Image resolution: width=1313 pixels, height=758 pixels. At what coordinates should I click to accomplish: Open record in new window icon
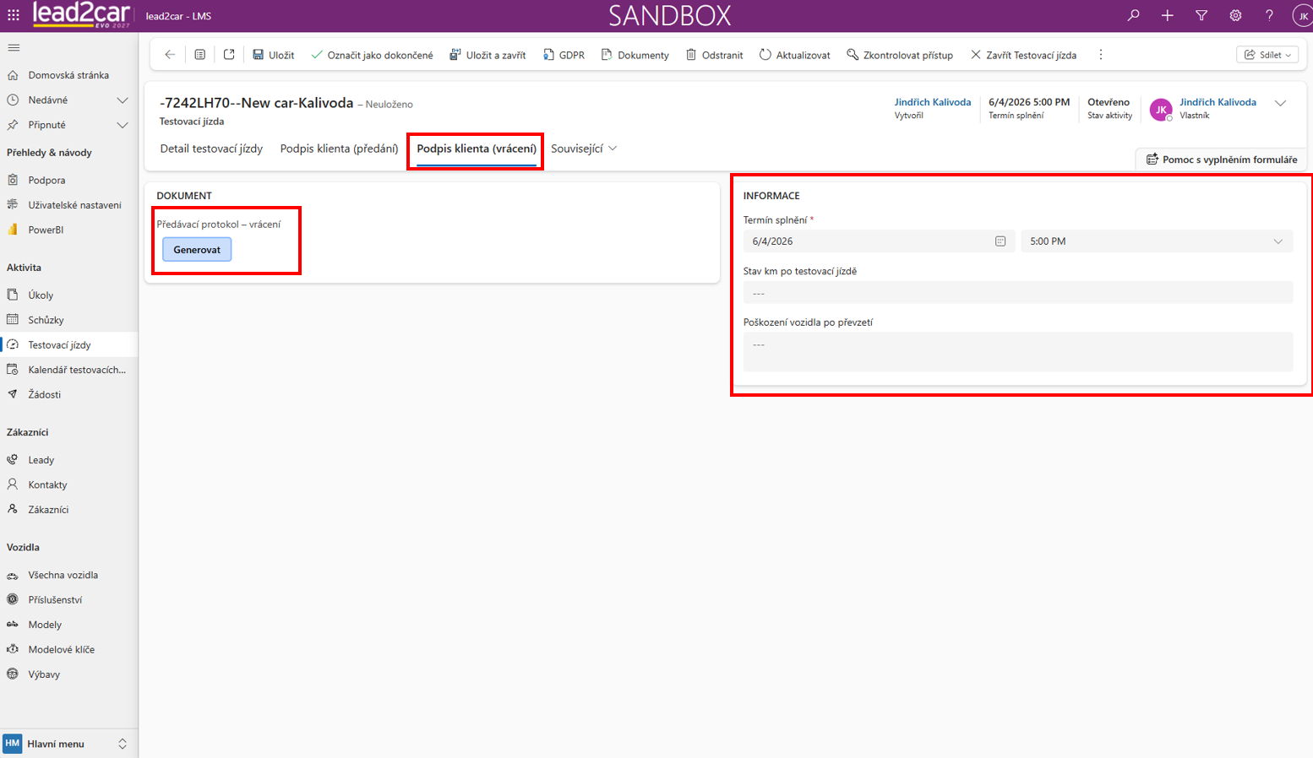pos(229,55)
